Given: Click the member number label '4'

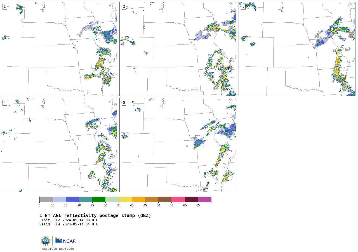Looking at the screenshot, I should [x=4, y=103].
